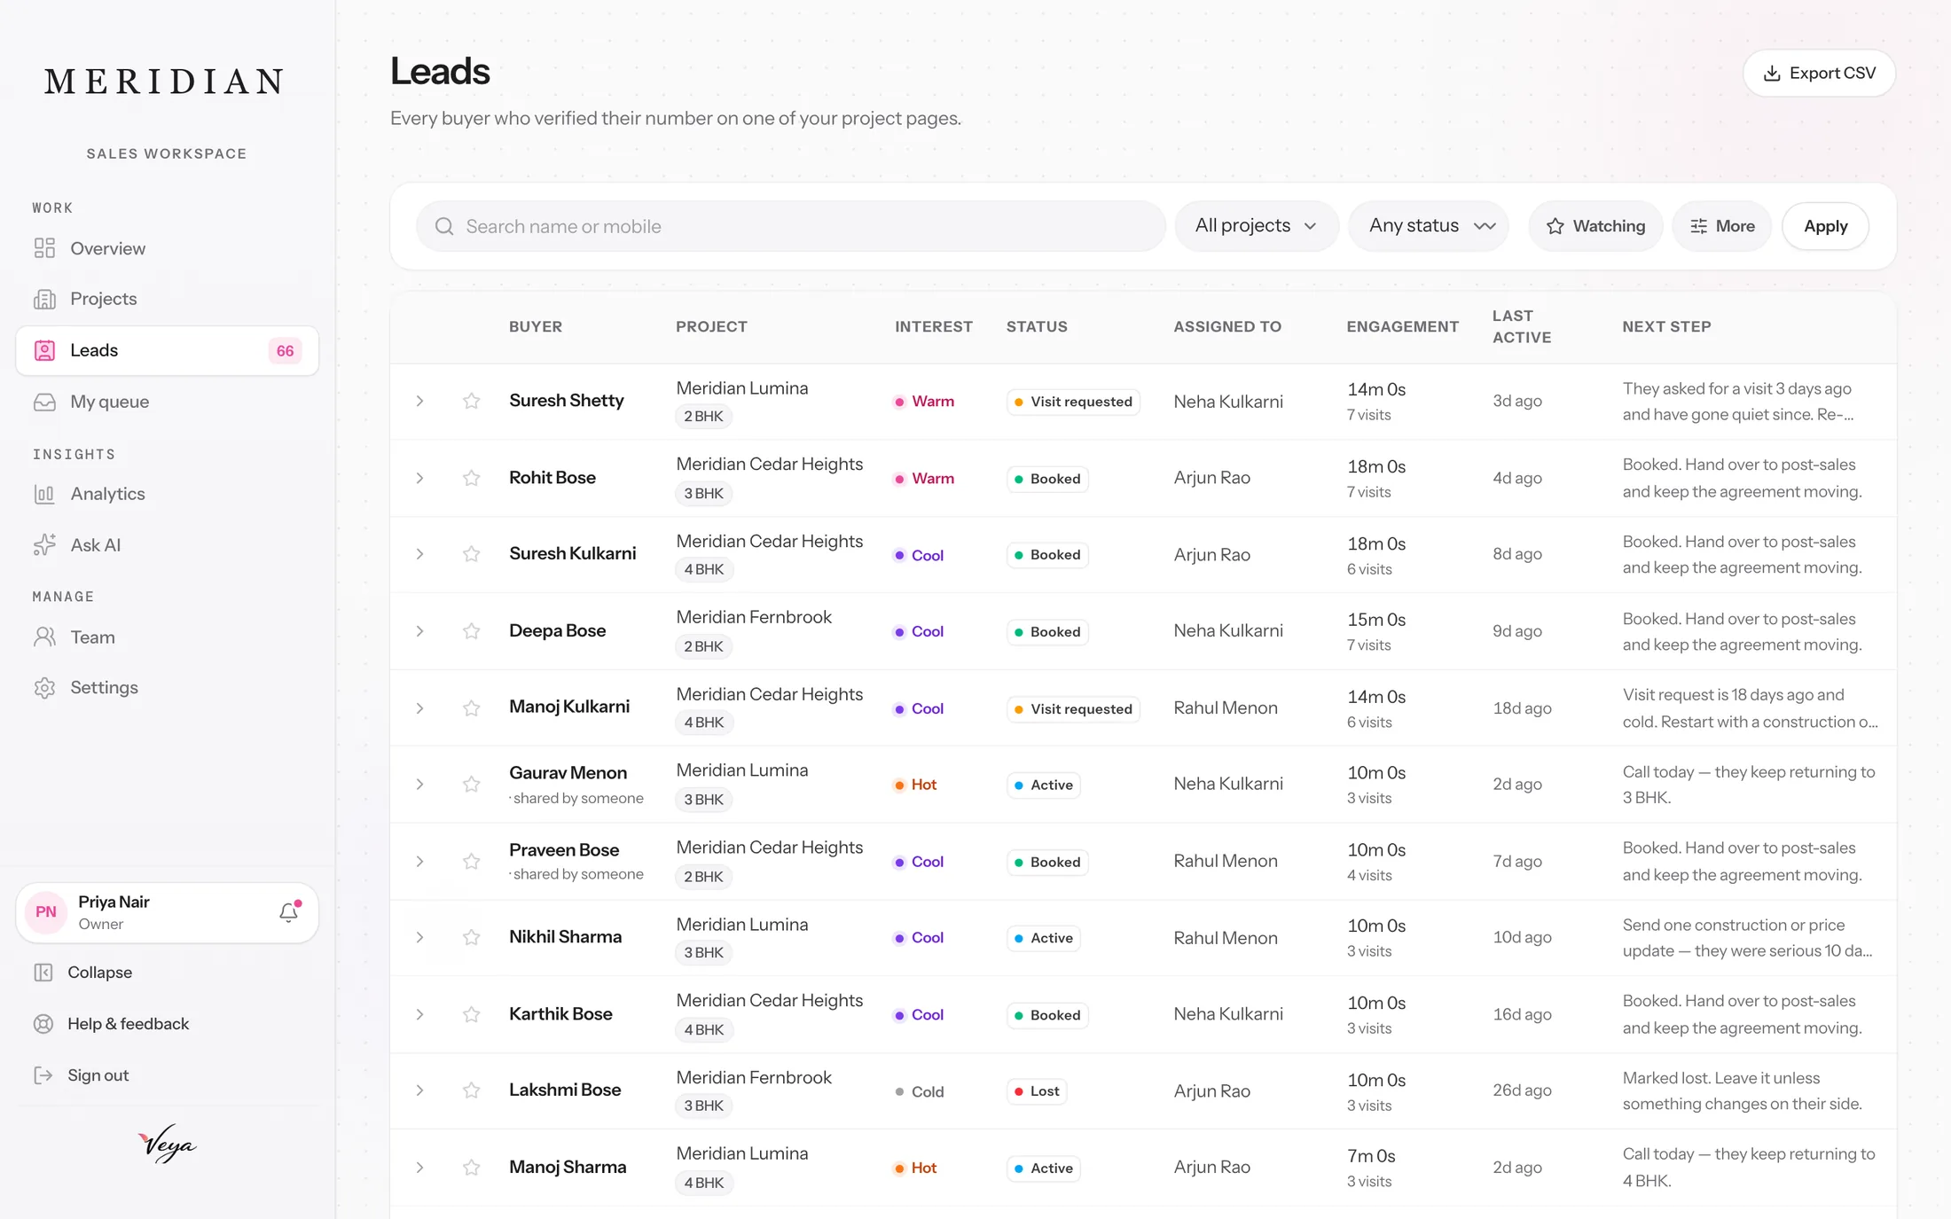
Task: Click the search magnifier icon
Action: coord(444,226)
